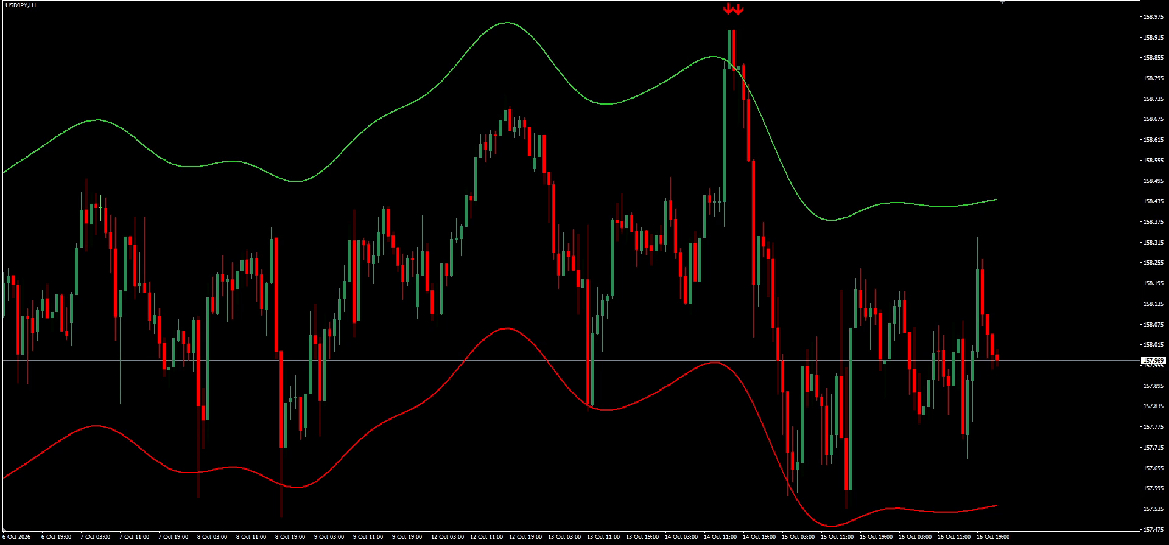
Task: Click the 12 Oct 03:00 time label
Action: 447,537
